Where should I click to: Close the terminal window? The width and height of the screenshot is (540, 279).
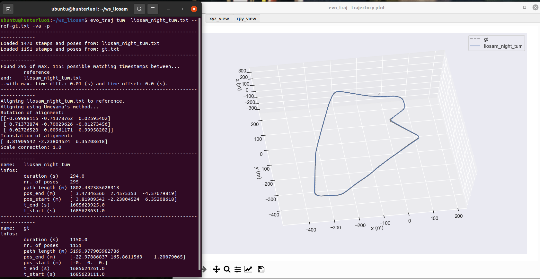(194, 9)
